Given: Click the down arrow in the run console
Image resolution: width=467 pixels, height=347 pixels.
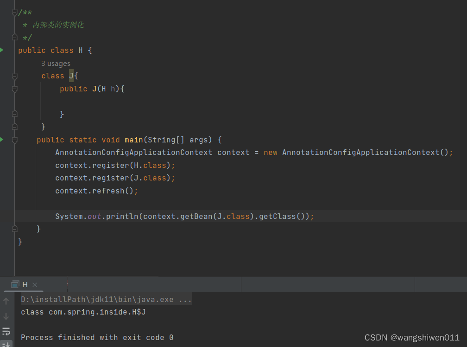Looking at the screenshot, I should pyautogui.click(x=6, y=316).
